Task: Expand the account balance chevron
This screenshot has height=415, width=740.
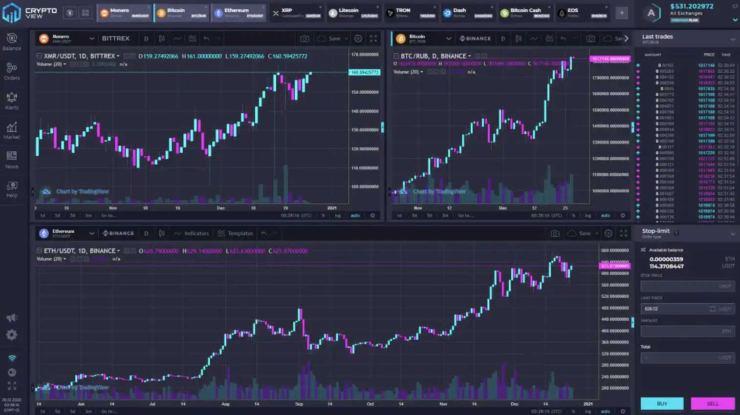Action: 735,20
